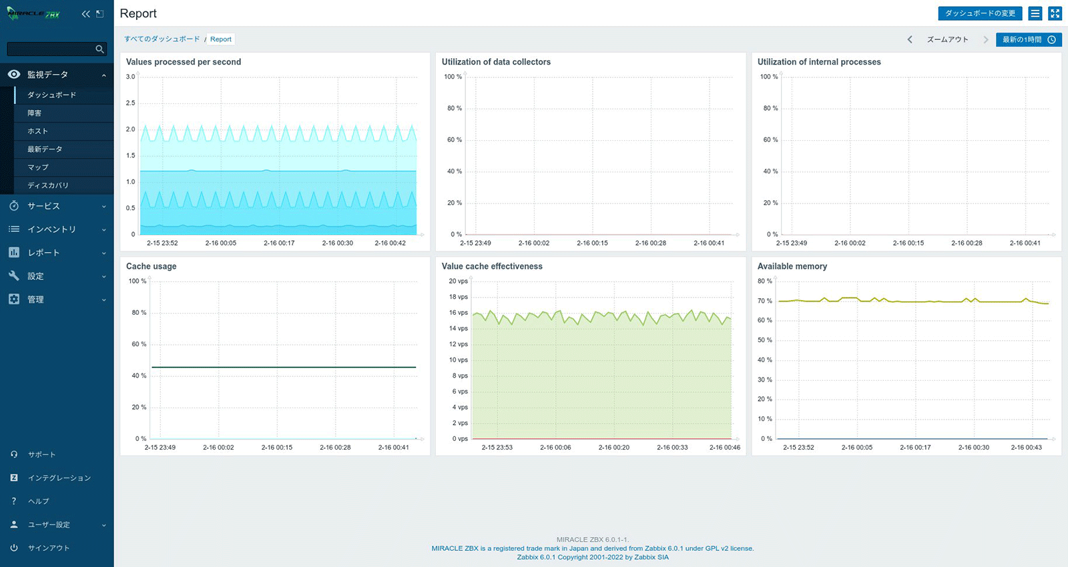Select 障害 in the sidebar
This screenshot has width=1068, height=567.
click(x=35, y=113)
